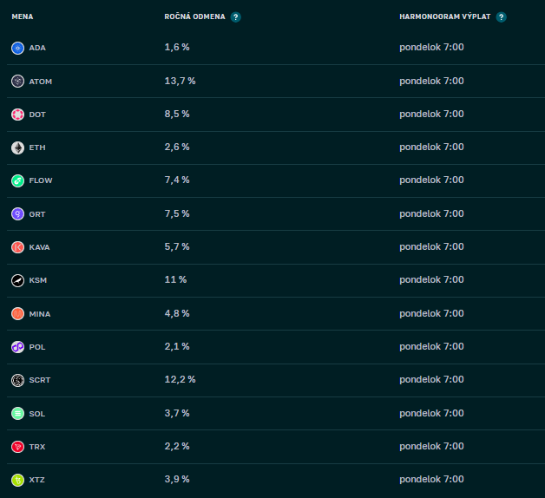
Task: Click the TRX Tron icon
Action: pos(17,447)
